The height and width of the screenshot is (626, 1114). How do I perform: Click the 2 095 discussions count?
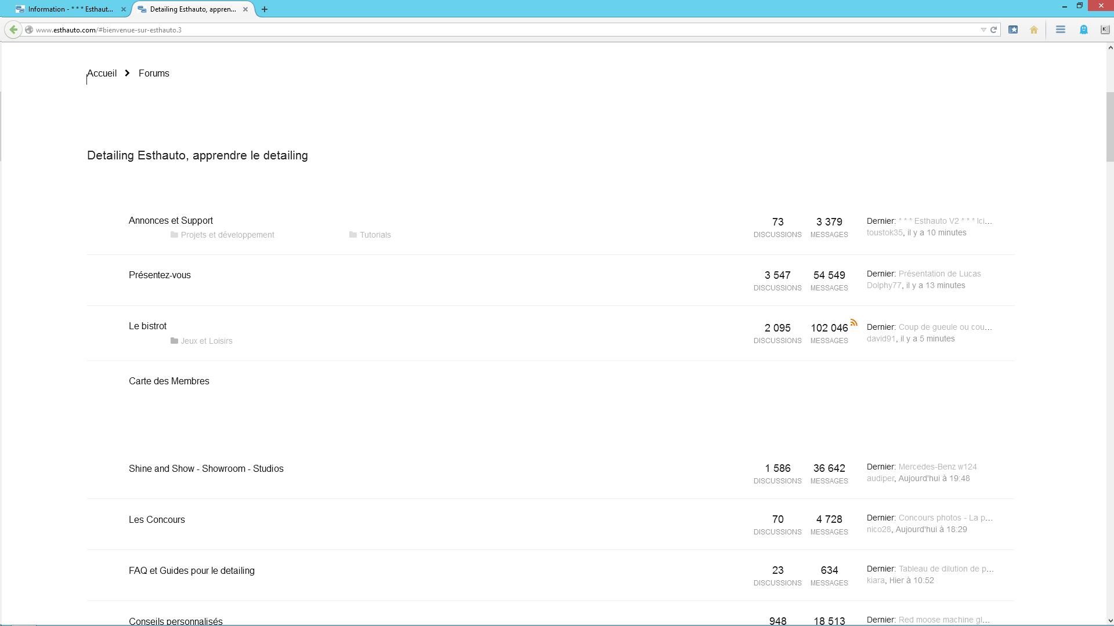(777, 328)
